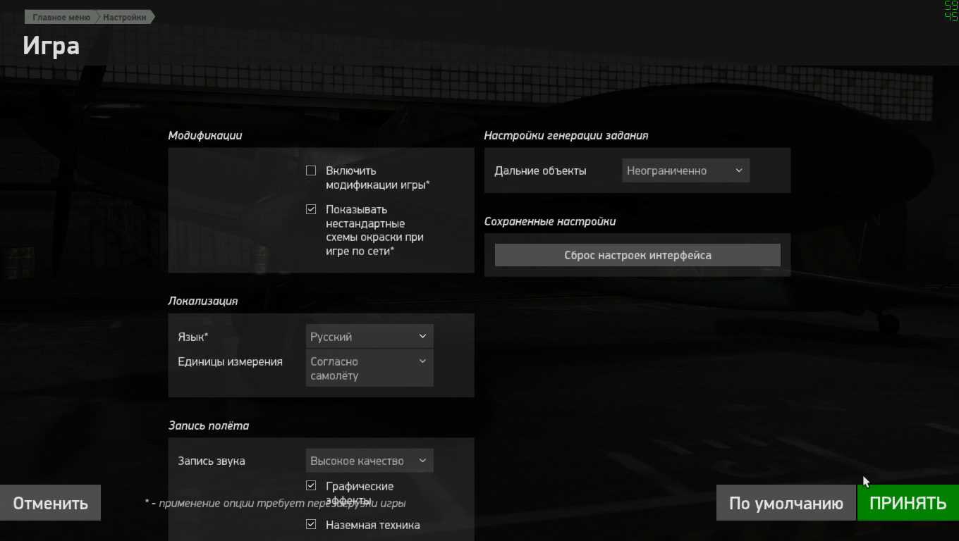Image resolution: width=959 pixels, height=541 pixels.
Task: Open the Единицы измерения dropdown
Action: 369,368
